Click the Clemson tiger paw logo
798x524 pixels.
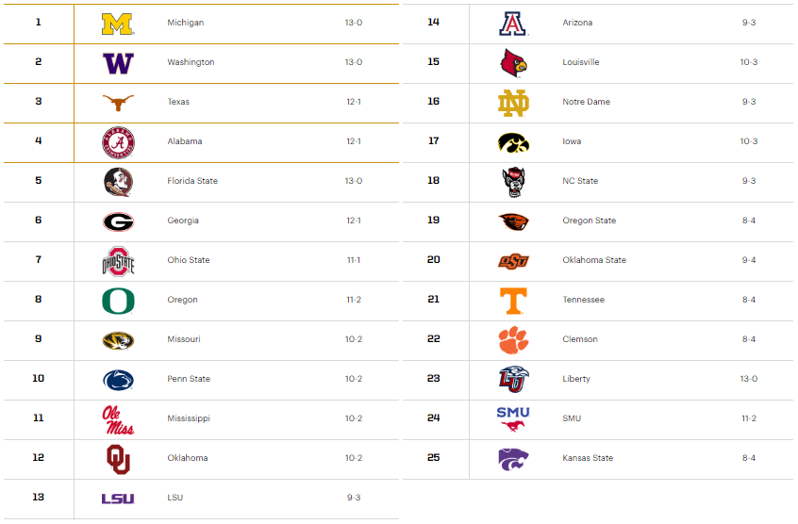[x=514, y=339]
